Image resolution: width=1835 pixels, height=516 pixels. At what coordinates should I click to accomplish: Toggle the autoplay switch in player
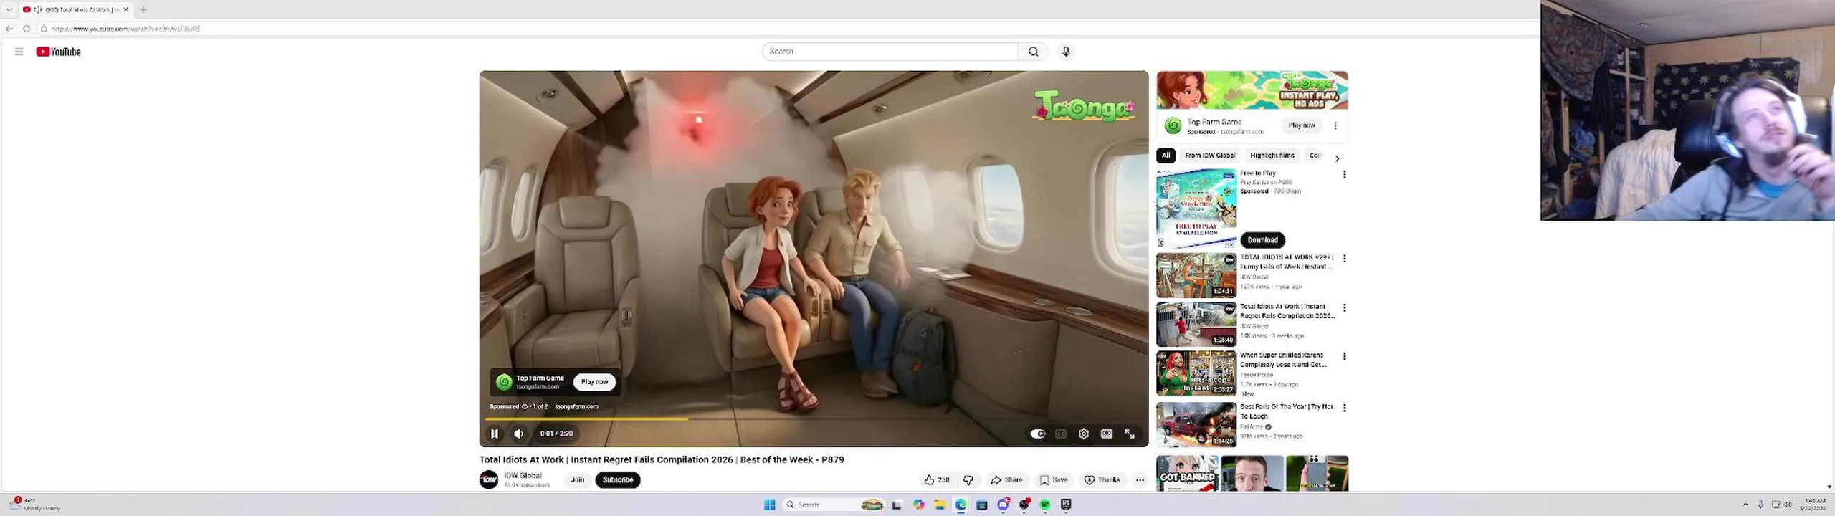click(x=1037, y=434)
